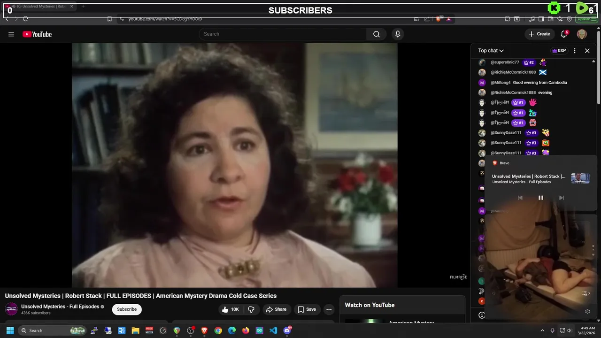
Task: Open Voicemeeter from the taskbar
Action: click(x=149, y=330)
